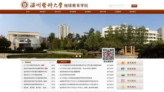The image size is (164, 92).
Task: Click the more icon beside 学院动态
Action: click(52, 62)
